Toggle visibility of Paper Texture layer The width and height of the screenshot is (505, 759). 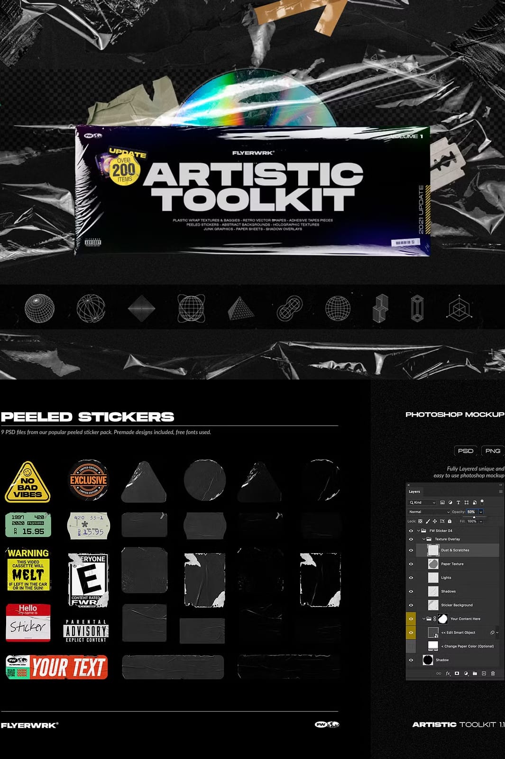411,564
